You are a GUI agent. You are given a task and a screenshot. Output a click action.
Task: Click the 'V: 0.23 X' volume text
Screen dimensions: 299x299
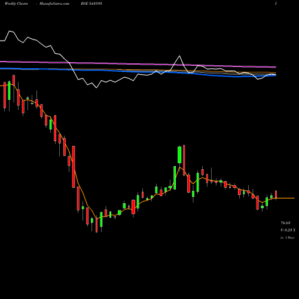click(x=288, y=230)
